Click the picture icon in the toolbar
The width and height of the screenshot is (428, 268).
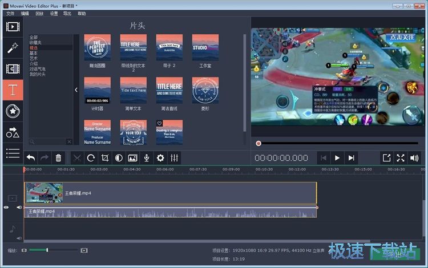(x=132, y=158)
